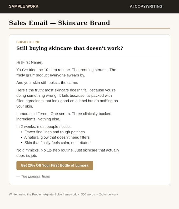The width and height of the screenshot is (179, 209).
Task: Click the SUBJECT LINE label
Action: 28,42
